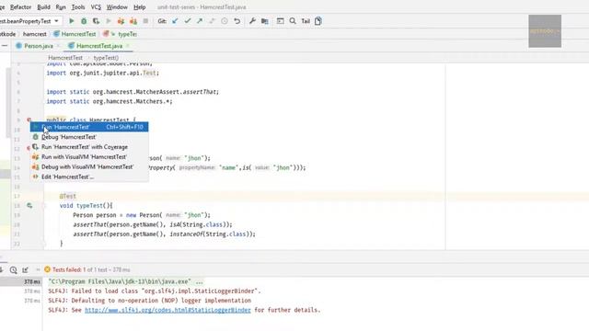Select Run with VisualVM 'HamcrestTest' entry
Viewport: 589px width, 331px height.
click(89, 157)
